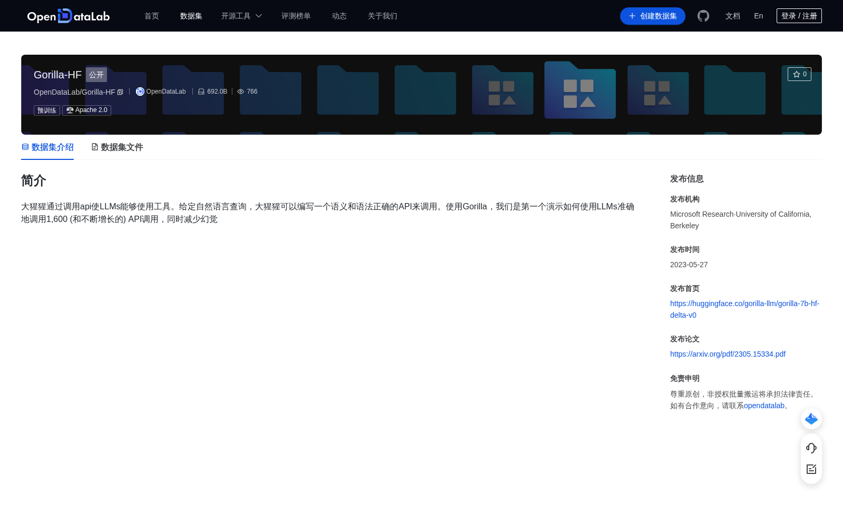843x526 pixels.
Task: Open the OpenDataLab logo home link
Action: pos(68,16)
